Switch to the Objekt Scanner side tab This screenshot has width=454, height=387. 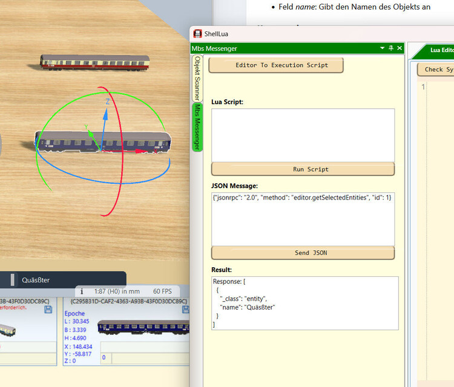pyautogui.click(x=197, y=78)
